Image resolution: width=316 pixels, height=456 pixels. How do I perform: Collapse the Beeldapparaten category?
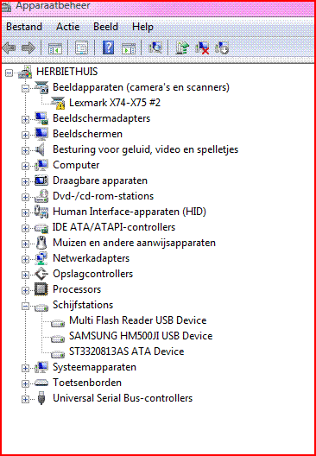coord(26,88)
